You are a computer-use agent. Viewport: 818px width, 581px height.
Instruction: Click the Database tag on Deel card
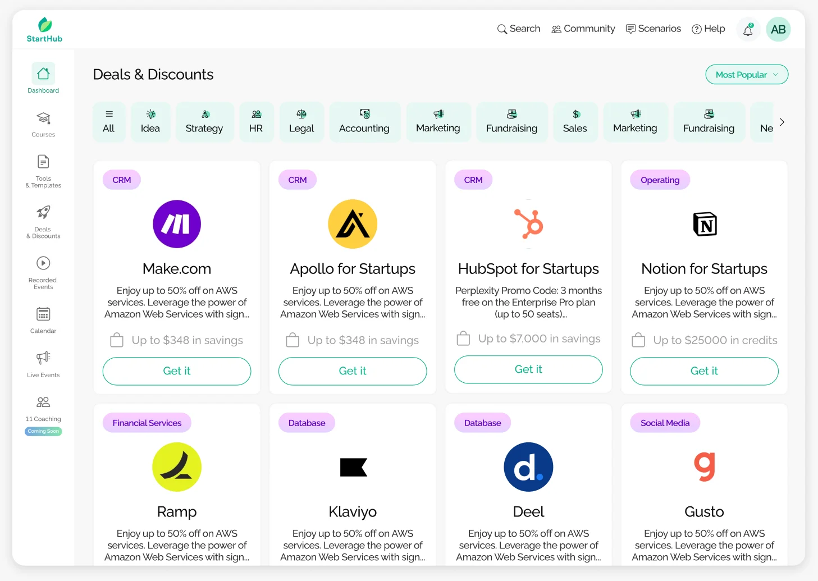click(x=483, y=423)
